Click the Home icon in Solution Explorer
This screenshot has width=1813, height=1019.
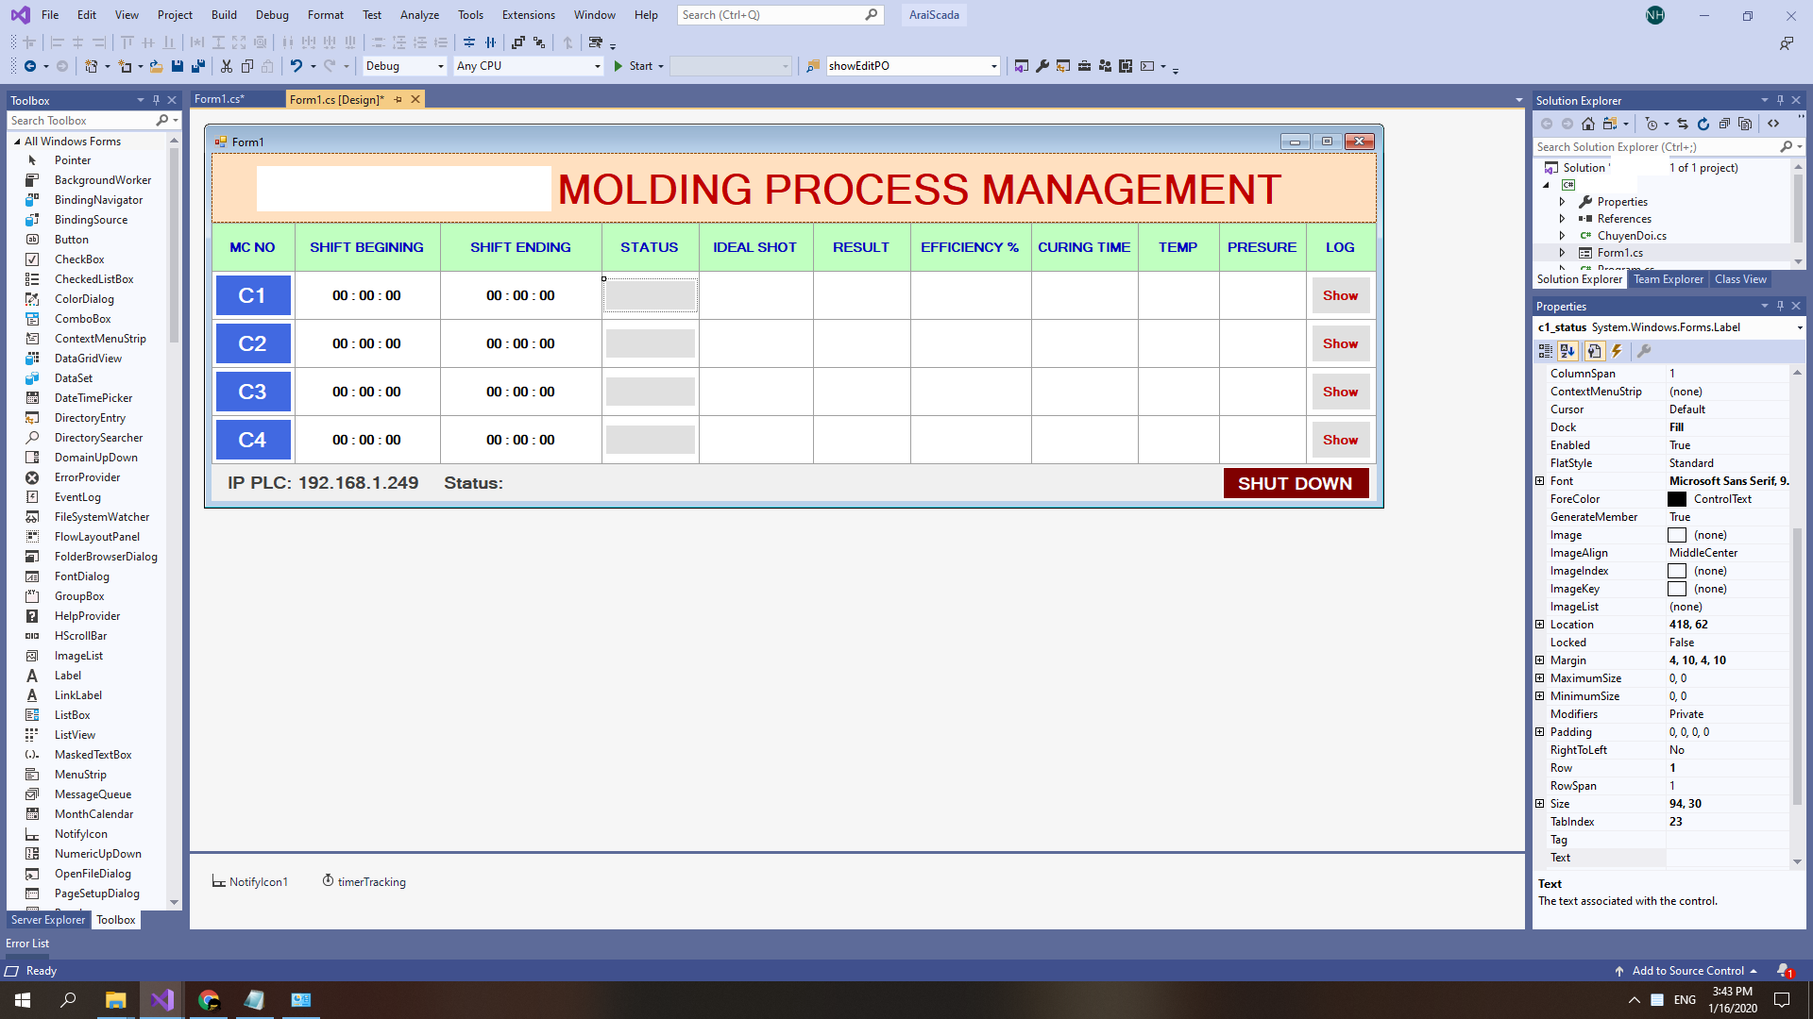click(x=1588, y=124)
